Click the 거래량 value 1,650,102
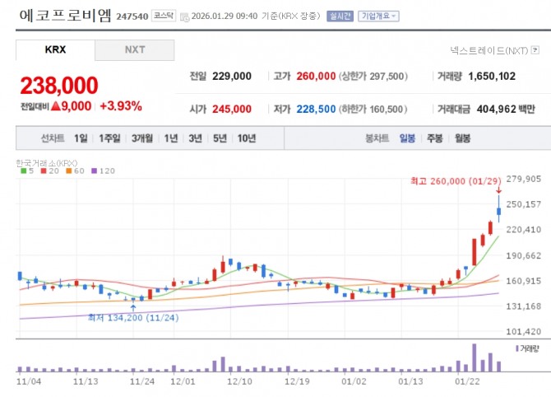 [x=492, y=77]
